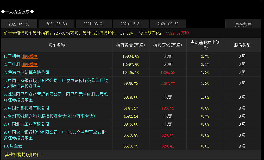Select the change value 2297.77
The image size is (264, 160).
pyautogui.click(x=168, y=84)
